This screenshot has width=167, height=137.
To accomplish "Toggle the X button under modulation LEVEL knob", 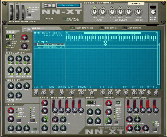I will click(21, 74).
